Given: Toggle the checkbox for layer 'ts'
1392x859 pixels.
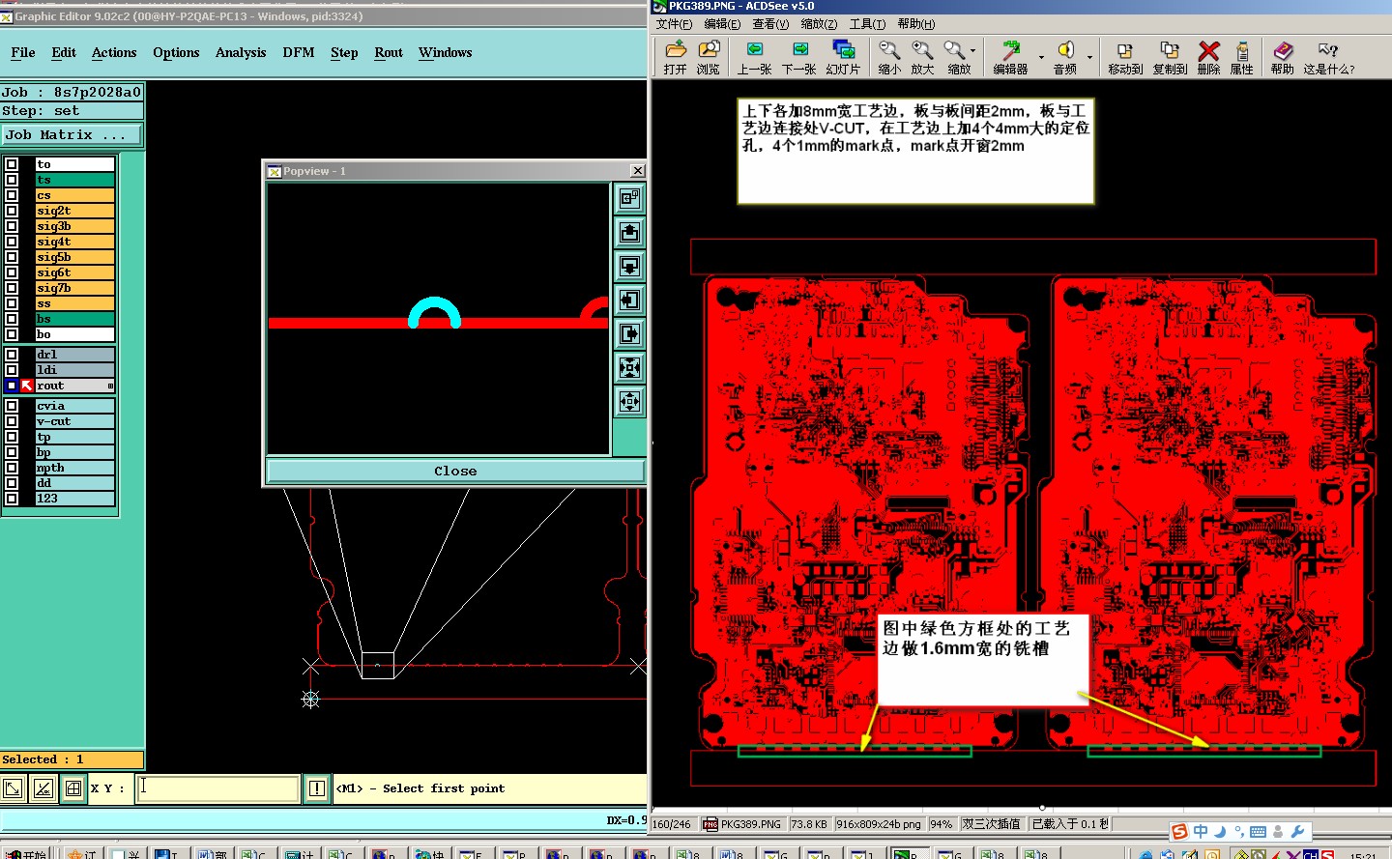Looking at the screenshot, I should click(x=12, y=180).
